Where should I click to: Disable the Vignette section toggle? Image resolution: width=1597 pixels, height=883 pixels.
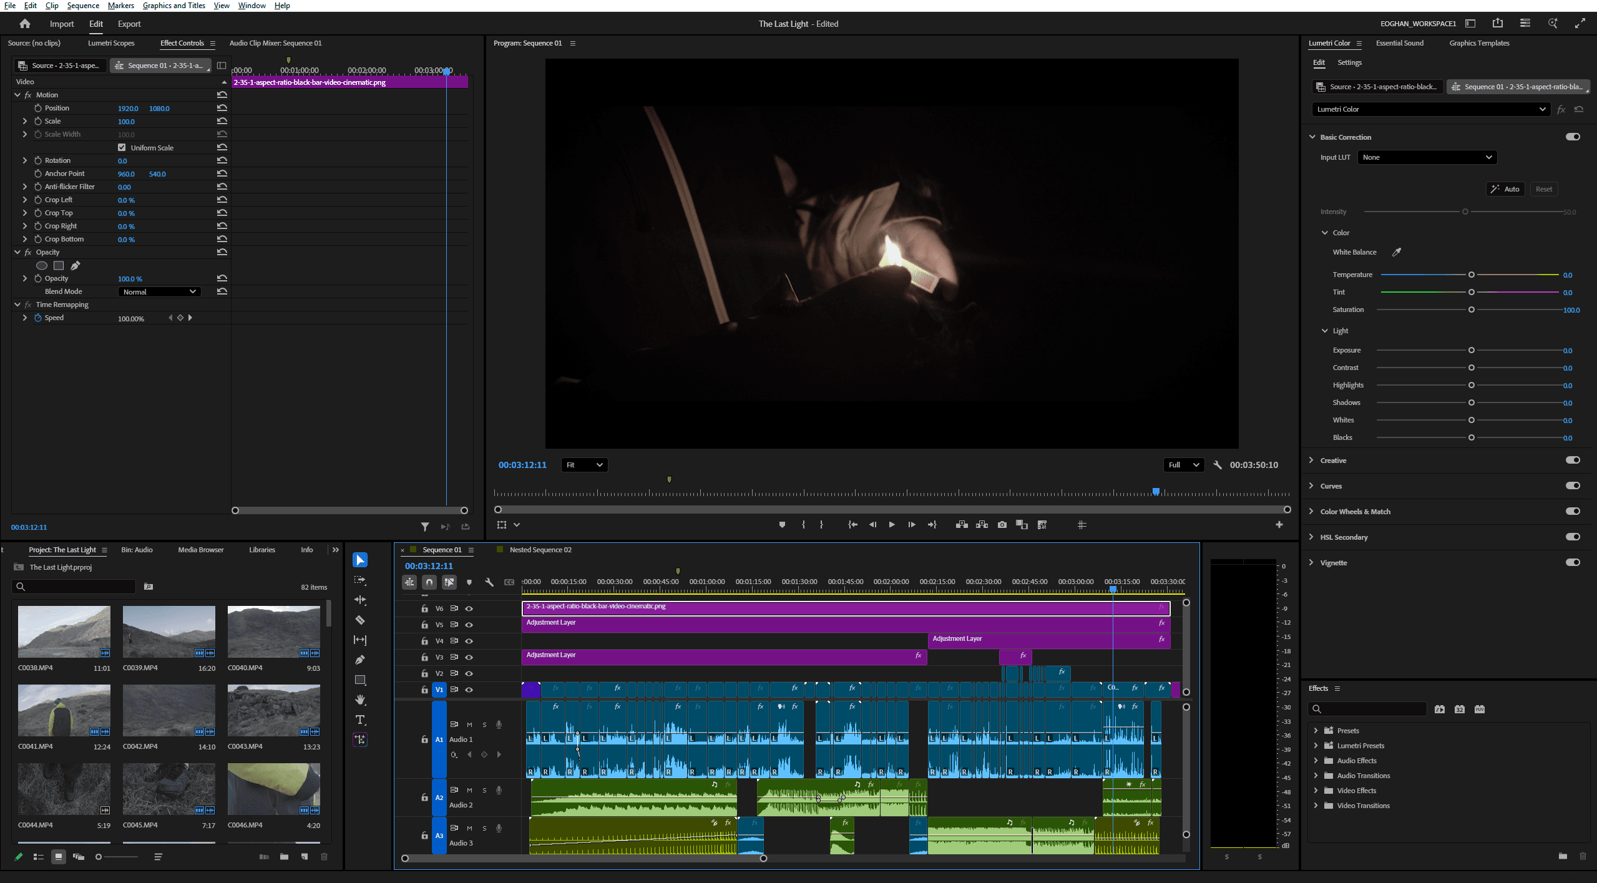(1572, 562)
